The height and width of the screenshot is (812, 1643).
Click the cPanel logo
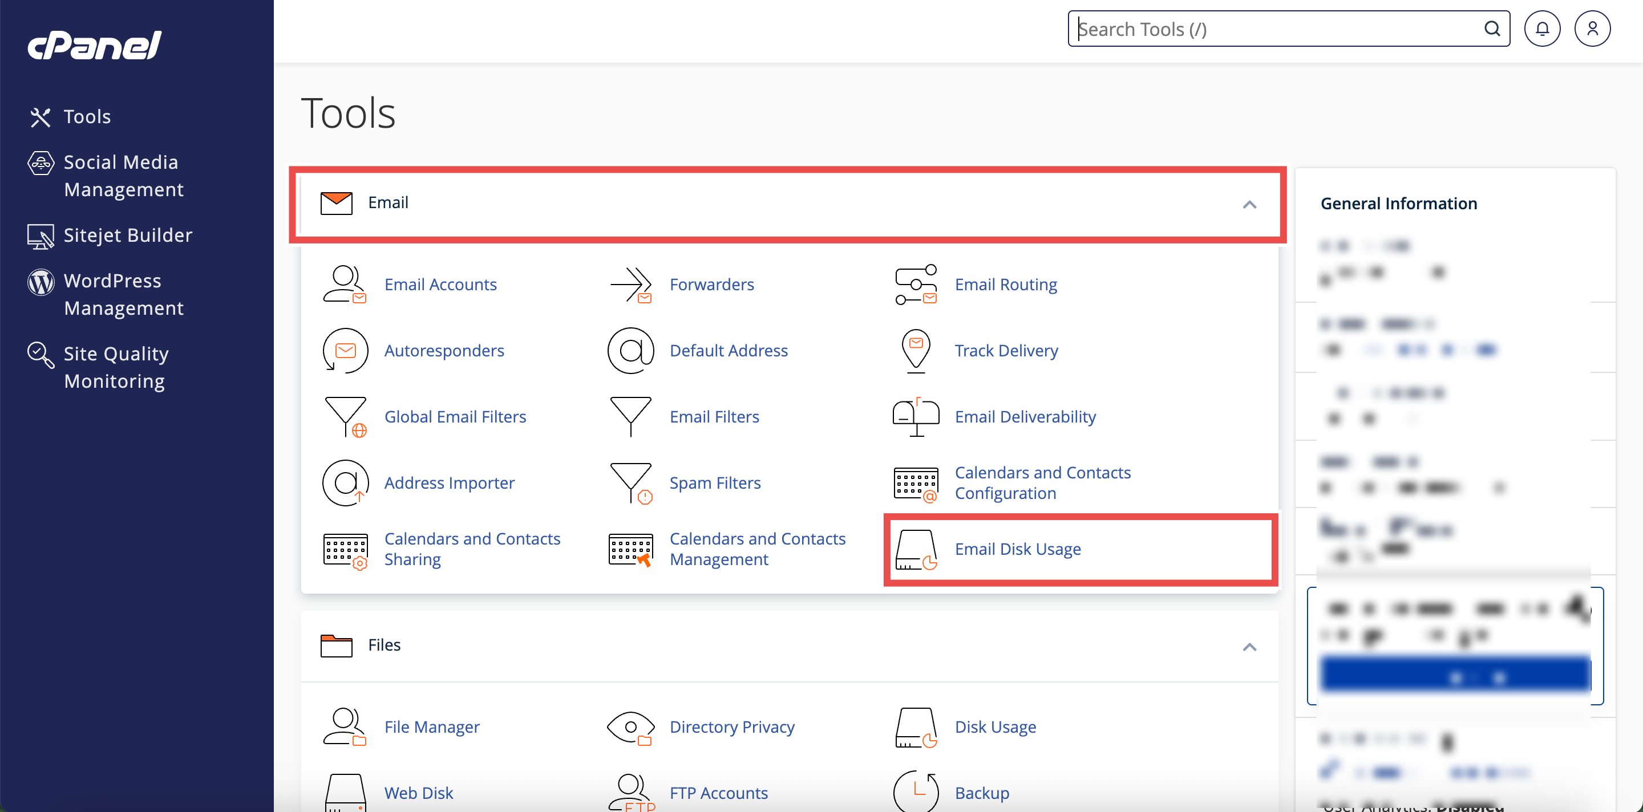[x=94, y=45]
